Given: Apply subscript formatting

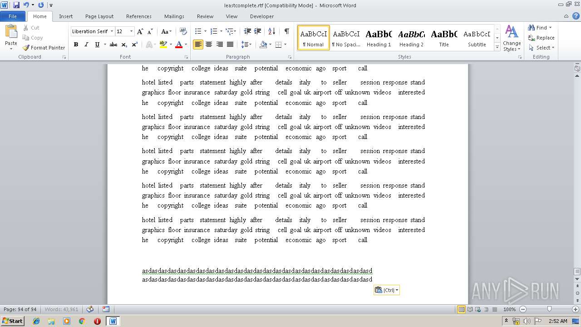Looking at the screenshot, I should 124,45.
